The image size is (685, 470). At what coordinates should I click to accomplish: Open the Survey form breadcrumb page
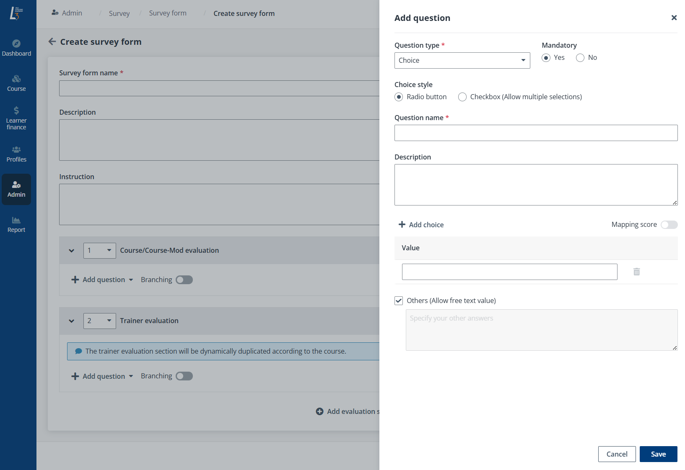coord(167,13)
